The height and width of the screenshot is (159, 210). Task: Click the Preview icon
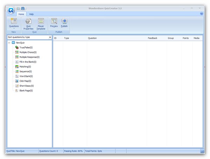(54, 23)
